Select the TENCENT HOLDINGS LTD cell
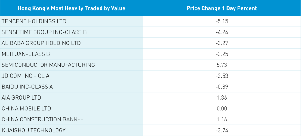 click(34, 21)
